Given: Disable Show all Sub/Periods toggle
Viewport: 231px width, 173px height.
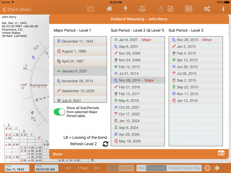Looking at the screenshot, I should 59,112.
